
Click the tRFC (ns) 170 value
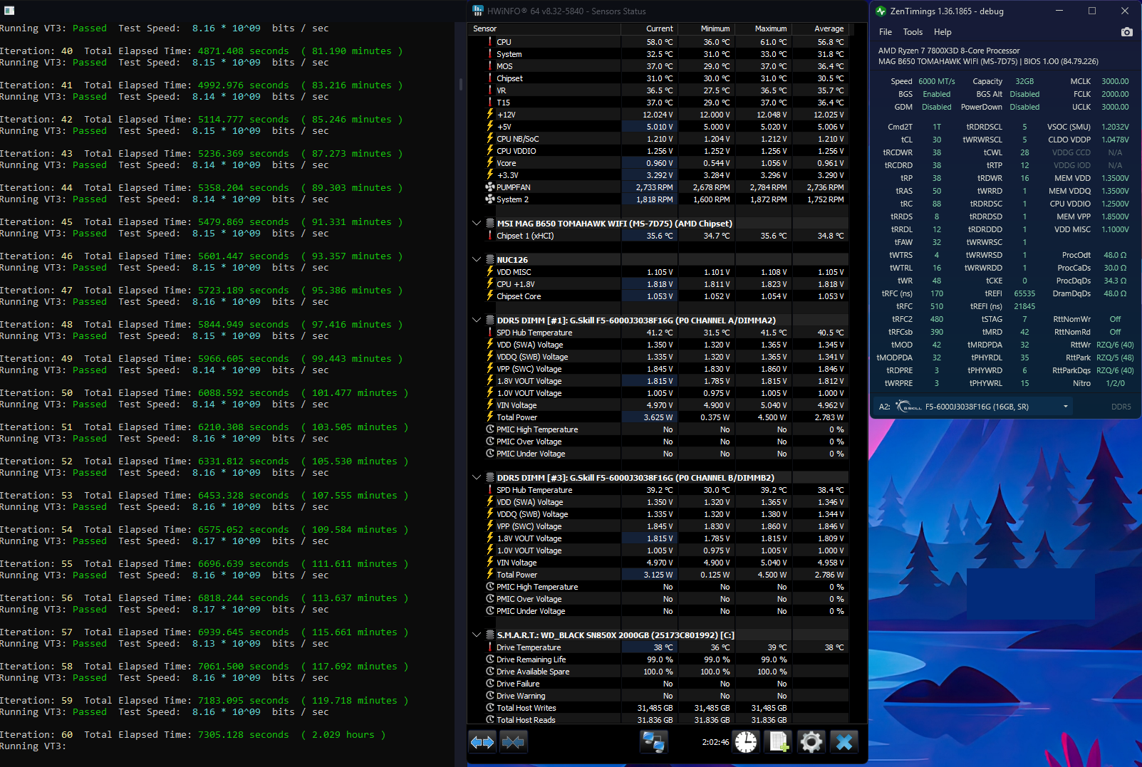point(936,293)
